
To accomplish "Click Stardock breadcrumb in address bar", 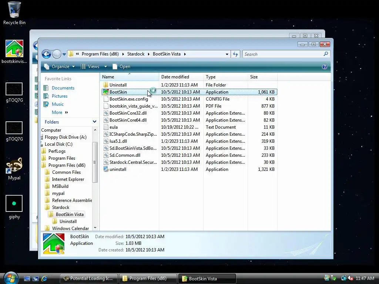I will click(135, 54).
